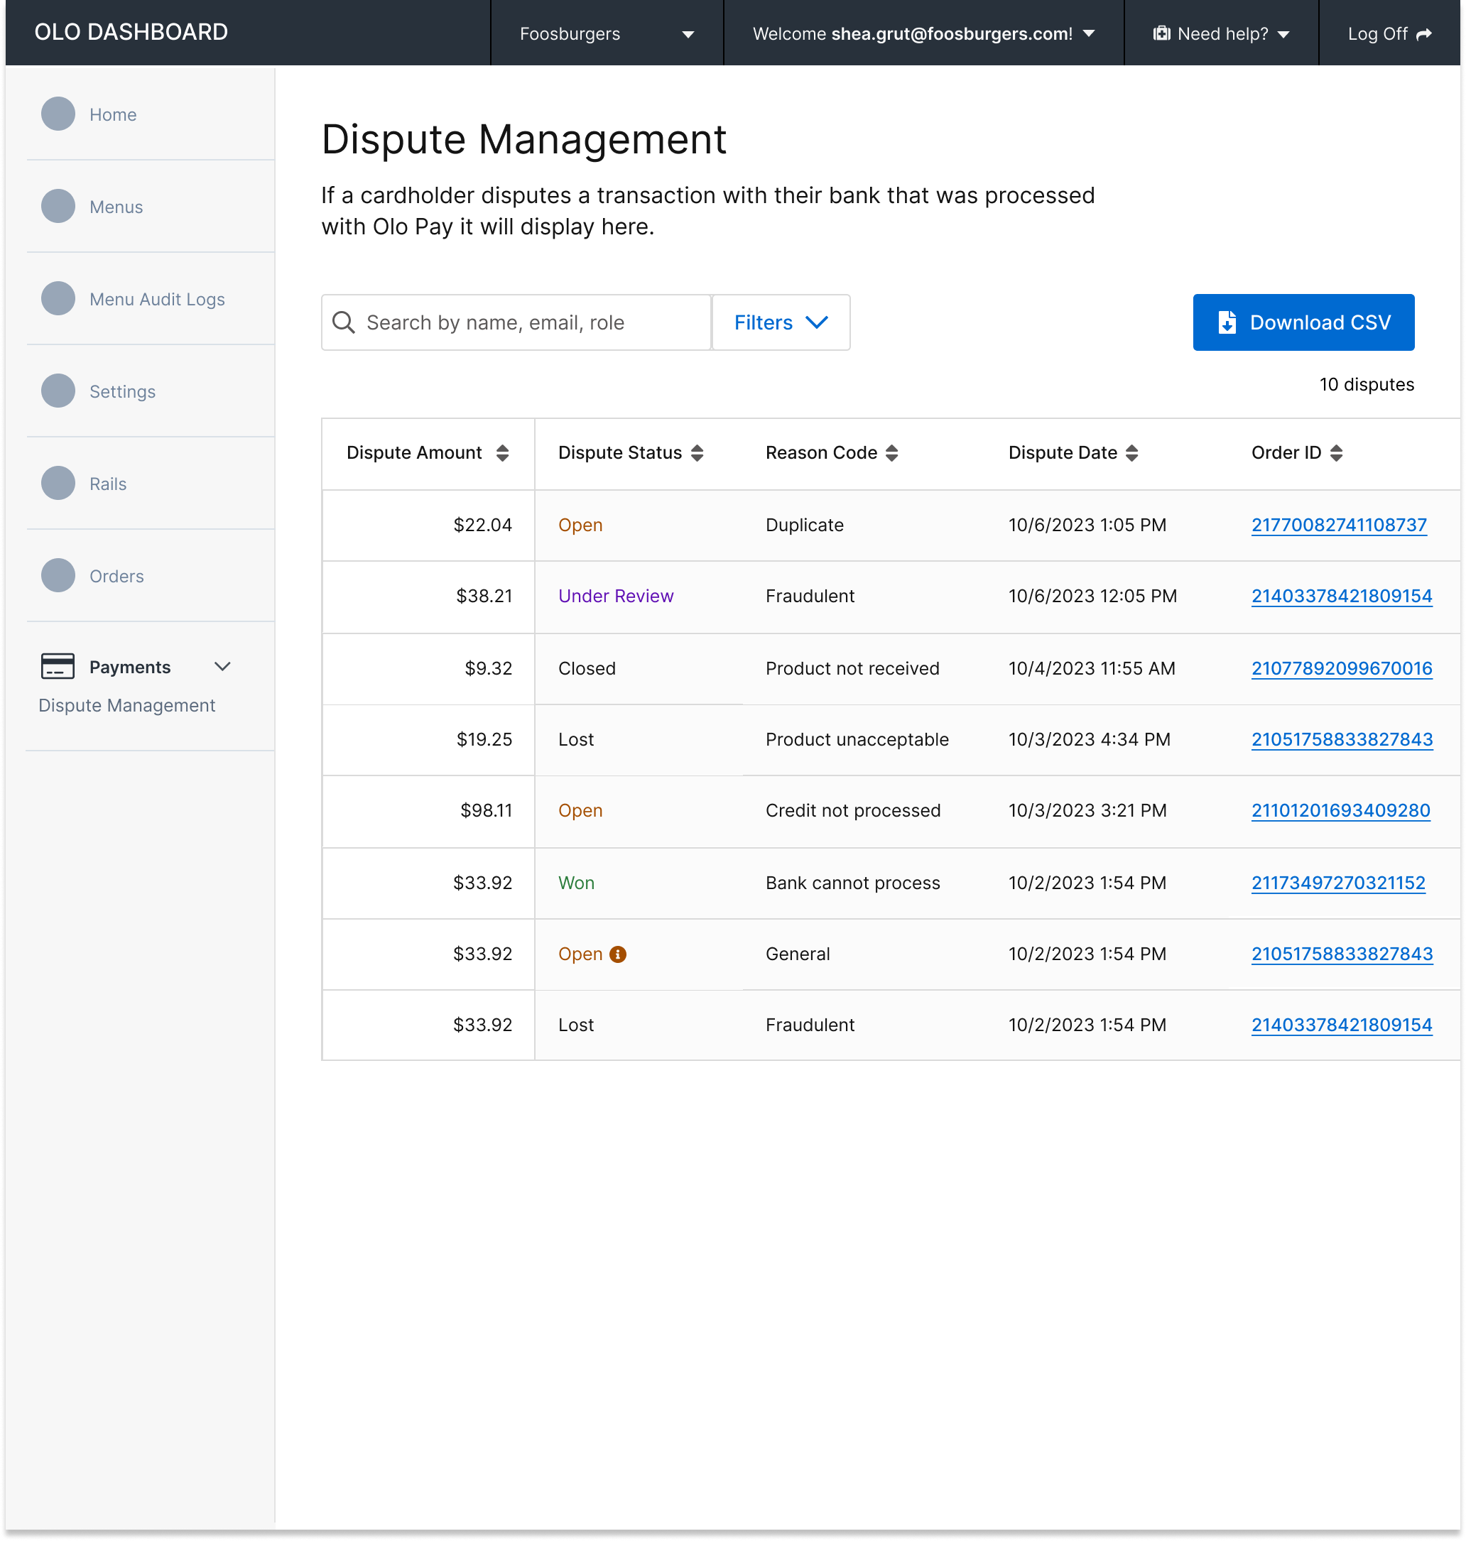Click the info icon beside Open status

(617, 954)
